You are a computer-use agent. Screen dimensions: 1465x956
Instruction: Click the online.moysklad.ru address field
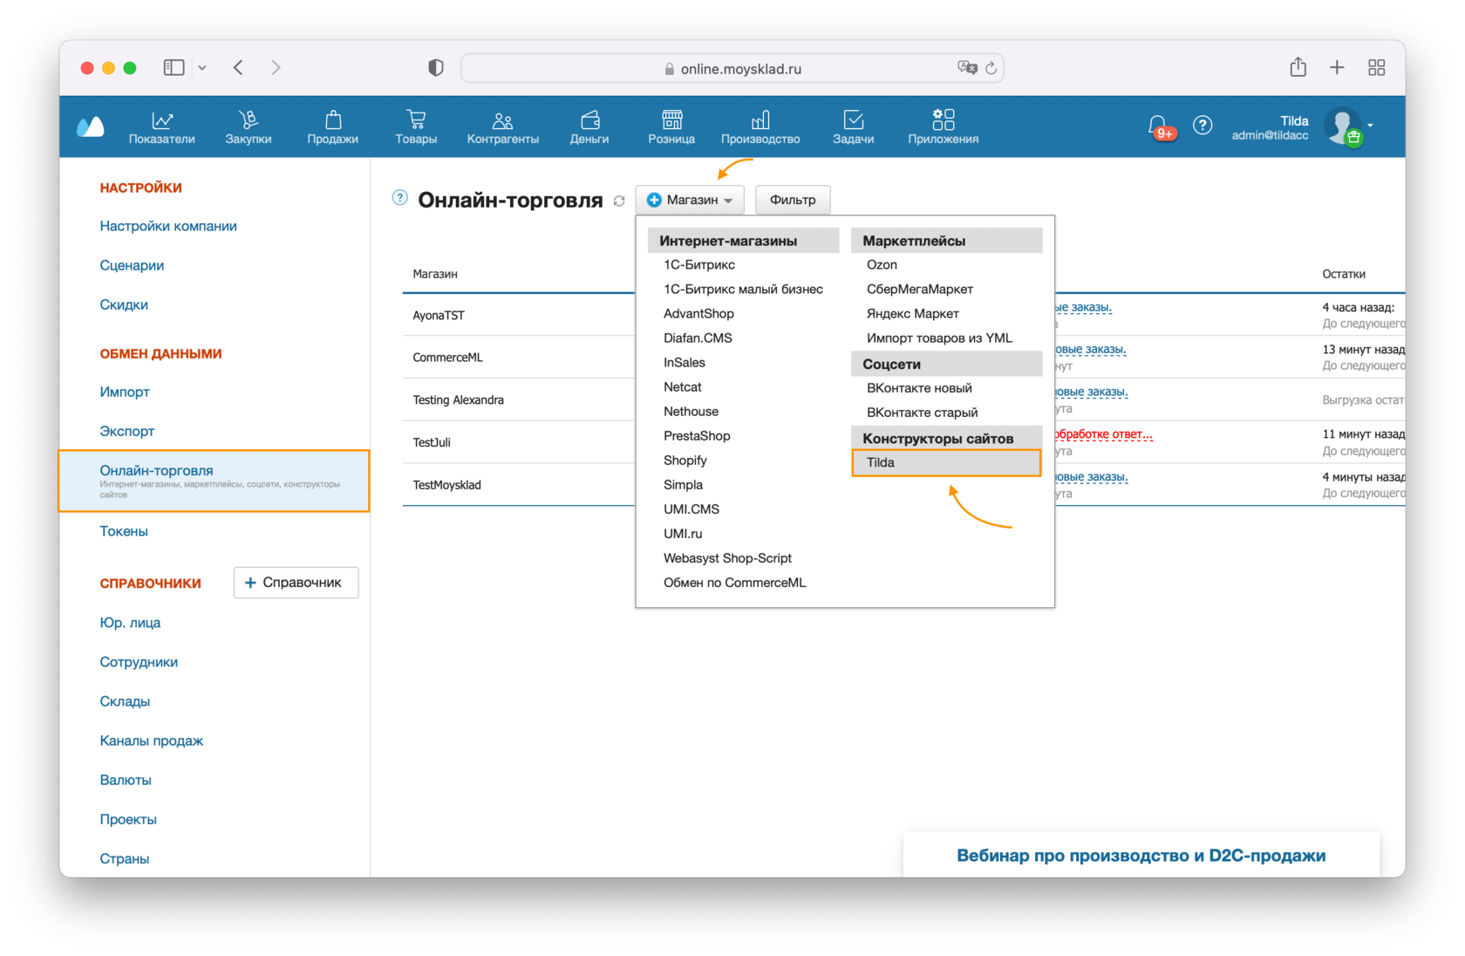click(x=732, y=68)
